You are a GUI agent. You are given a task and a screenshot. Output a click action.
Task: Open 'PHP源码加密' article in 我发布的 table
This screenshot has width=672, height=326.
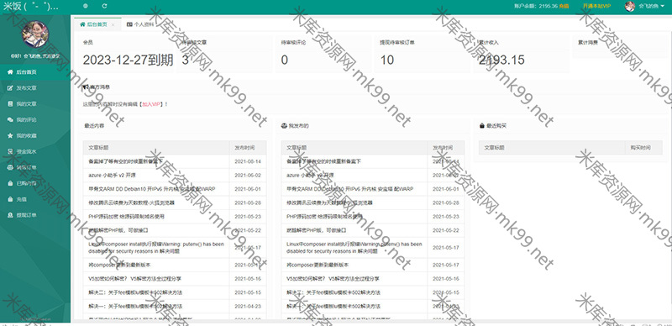(324, 217)
